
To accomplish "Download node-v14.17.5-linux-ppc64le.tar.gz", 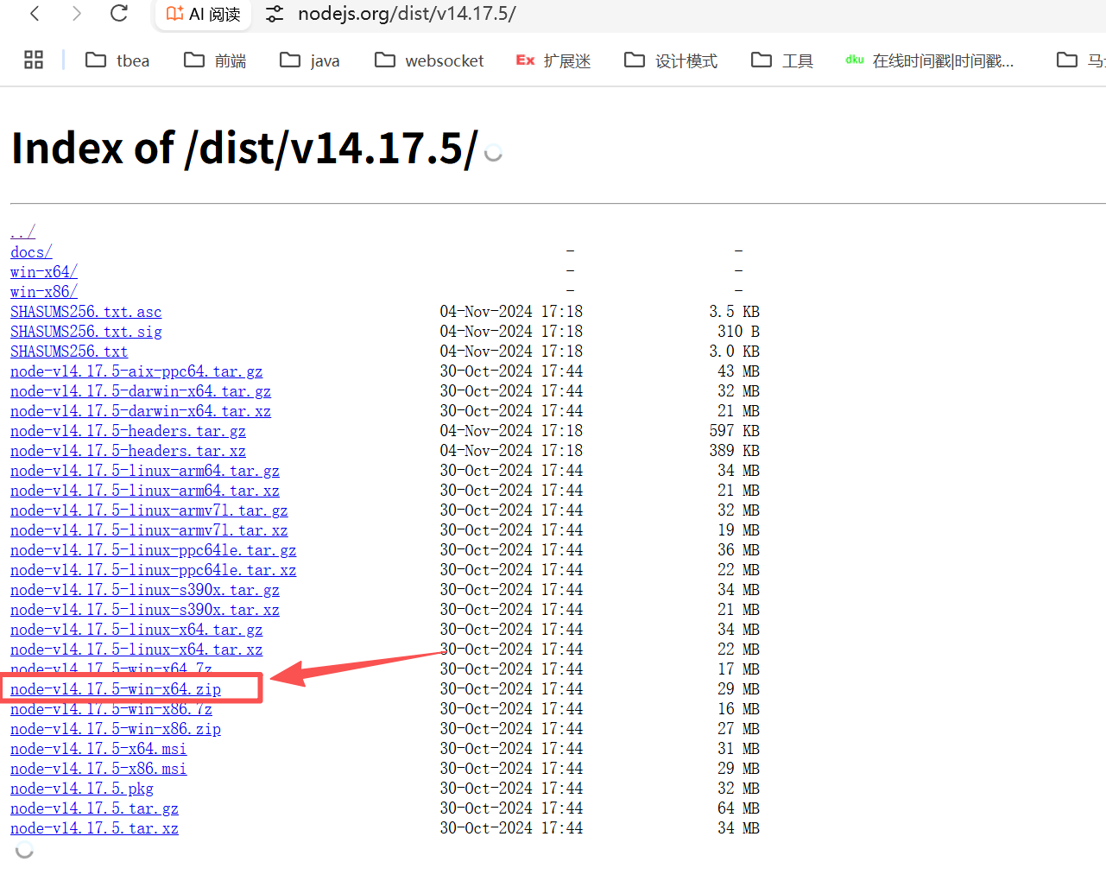I will coord(154,549).
